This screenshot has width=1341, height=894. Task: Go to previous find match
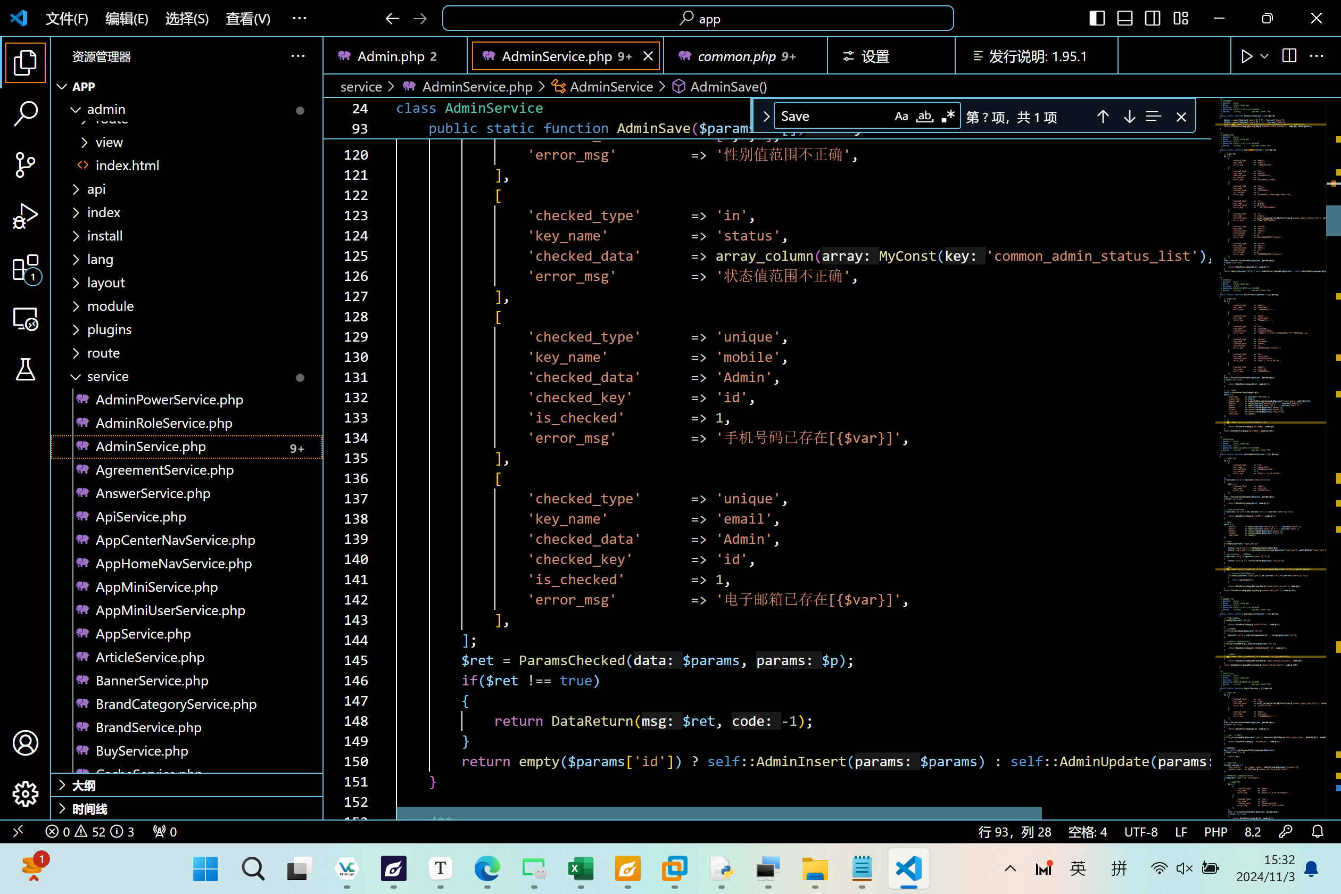pyautogui.click(x=1103, y=117)
